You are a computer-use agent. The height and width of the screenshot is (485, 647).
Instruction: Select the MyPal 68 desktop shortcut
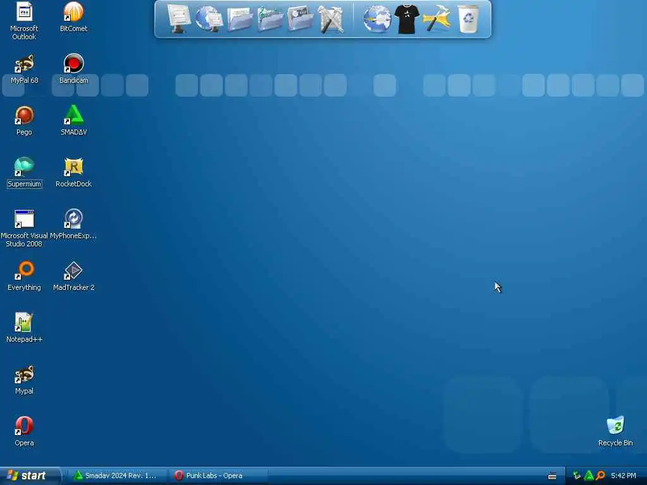(25, 69)
